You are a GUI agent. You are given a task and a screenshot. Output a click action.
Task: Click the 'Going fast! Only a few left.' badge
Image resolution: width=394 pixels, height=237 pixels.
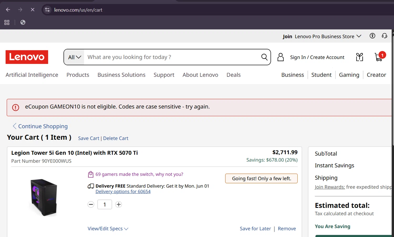[x=261, y=179]
